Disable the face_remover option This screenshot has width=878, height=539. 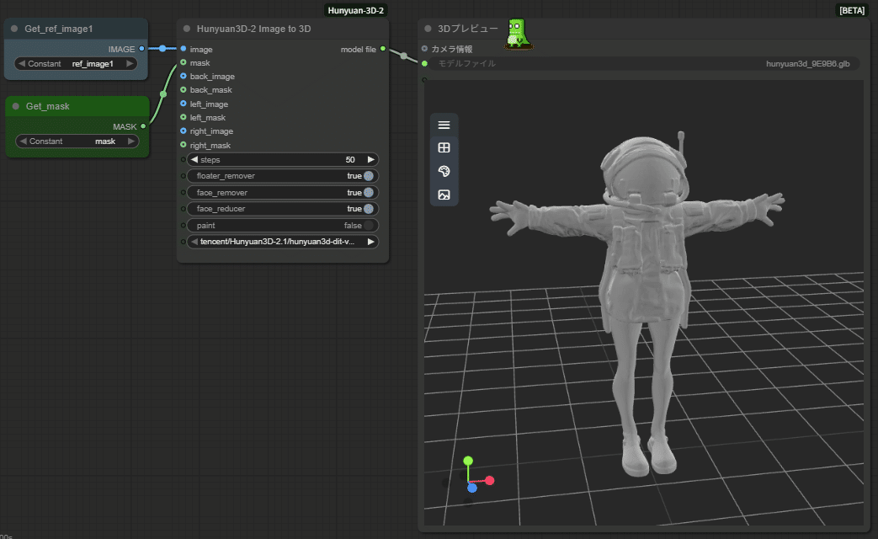pyautogui.click(x=368, y=192)
